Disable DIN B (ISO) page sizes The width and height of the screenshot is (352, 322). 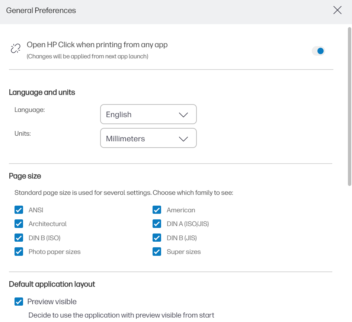pos(19,238)
